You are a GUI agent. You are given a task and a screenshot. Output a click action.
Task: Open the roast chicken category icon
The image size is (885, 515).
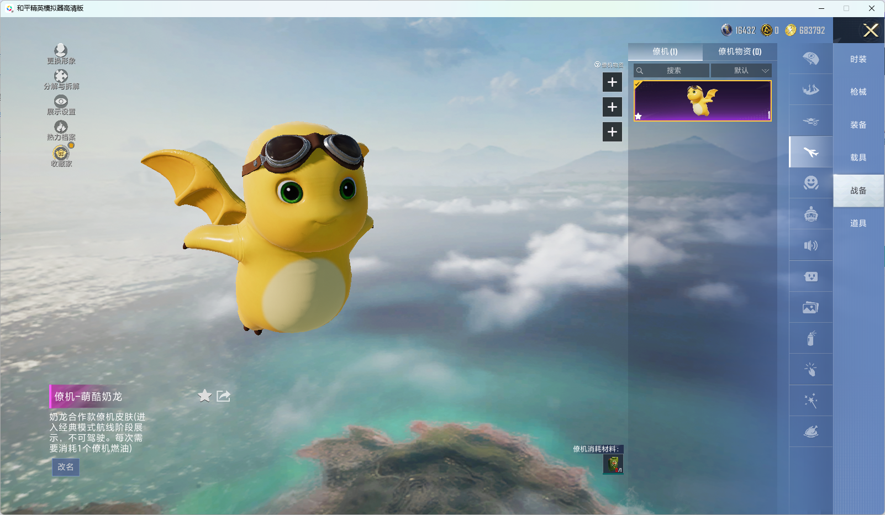[x=810, y=432]
